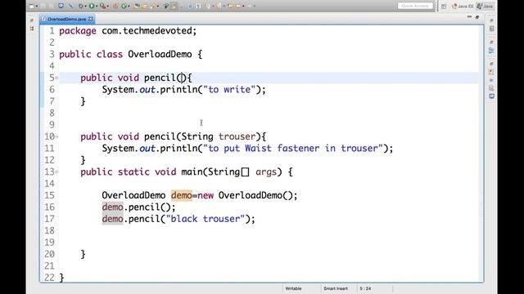Click the New file wizard icon
Image resolution: width=524 pixels, height=294 pixels.
coord(31,6)
